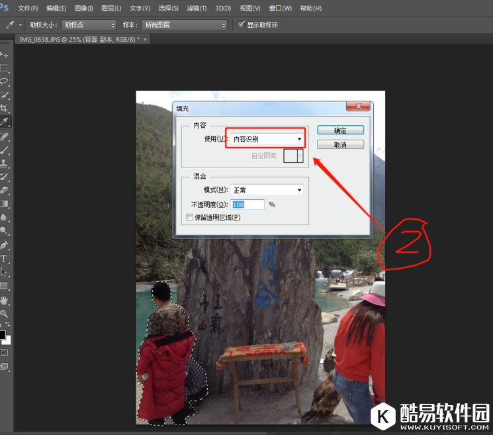Select the Zoom tool
This screenshot has width=493, height=435.
pos(5,313)
